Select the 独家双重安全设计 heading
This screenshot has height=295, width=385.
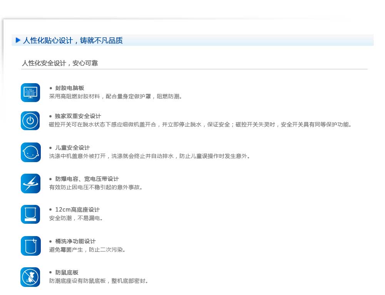(x=78, y=116)
